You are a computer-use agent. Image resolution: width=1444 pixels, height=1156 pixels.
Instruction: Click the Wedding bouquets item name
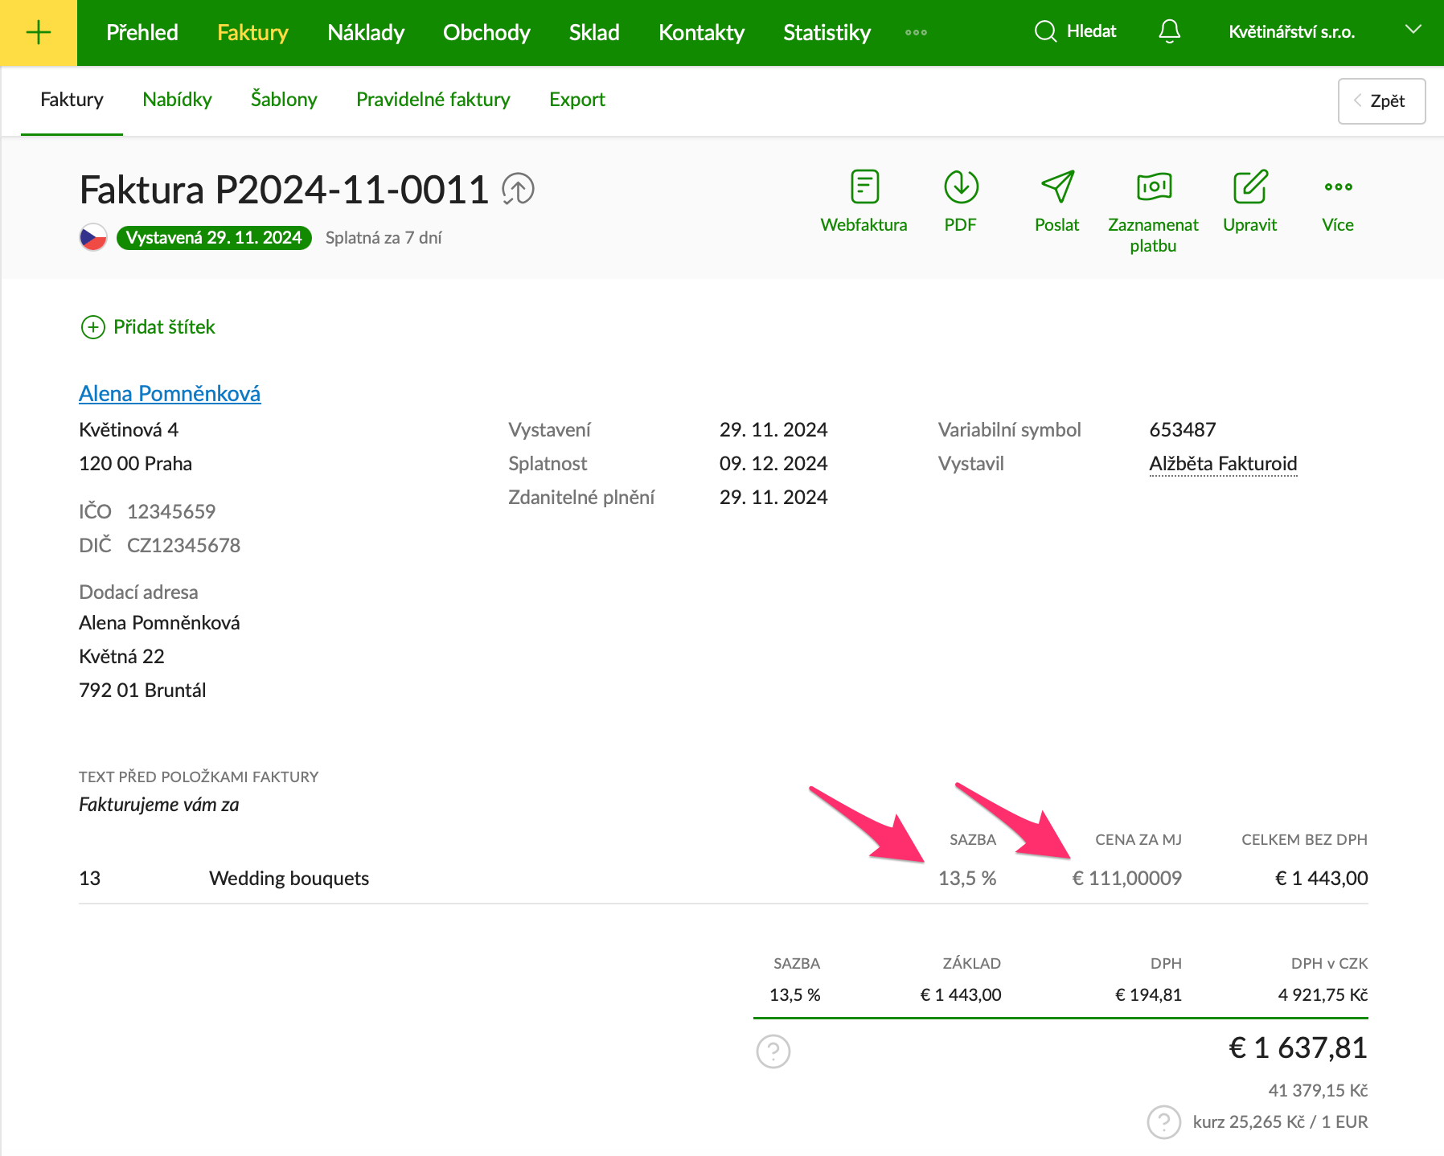pos(289,879)
